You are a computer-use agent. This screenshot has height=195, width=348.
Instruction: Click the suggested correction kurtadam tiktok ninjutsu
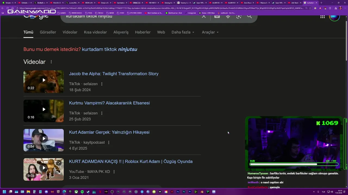[110, 49]
